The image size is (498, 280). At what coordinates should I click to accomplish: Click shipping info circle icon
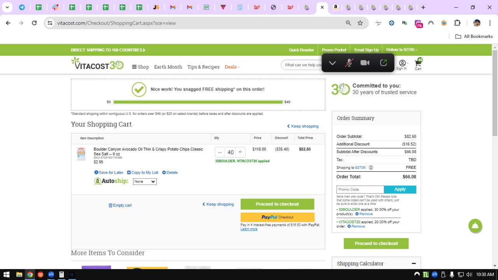[371, 168]
